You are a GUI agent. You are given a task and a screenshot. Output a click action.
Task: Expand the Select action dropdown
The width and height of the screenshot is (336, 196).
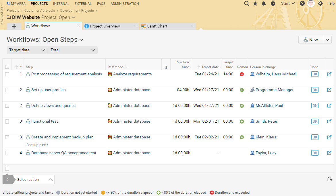tap(34, 180)
